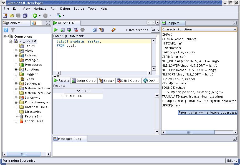Open the SQL History icon
Screen dimensions: 240x165
coord(95,30)
